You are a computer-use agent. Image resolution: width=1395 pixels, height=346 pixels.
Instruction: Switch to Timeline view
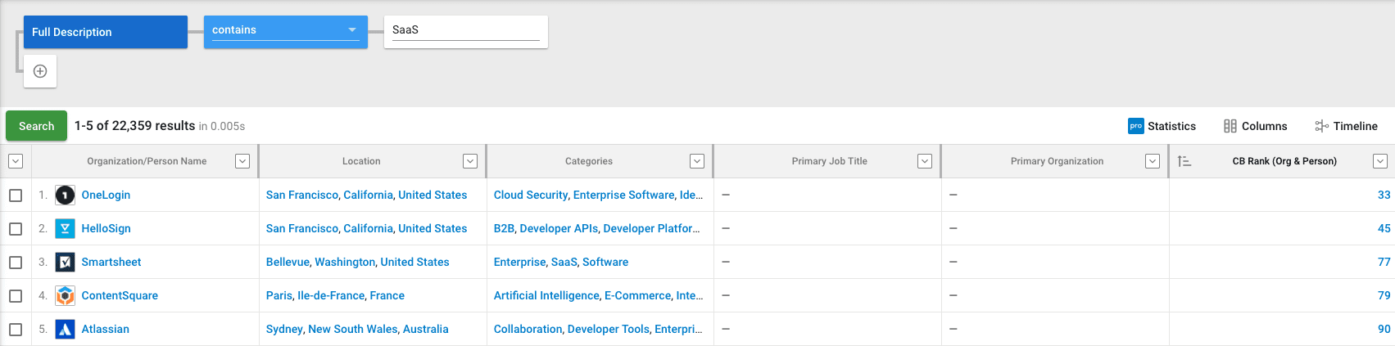(1346, 126)
